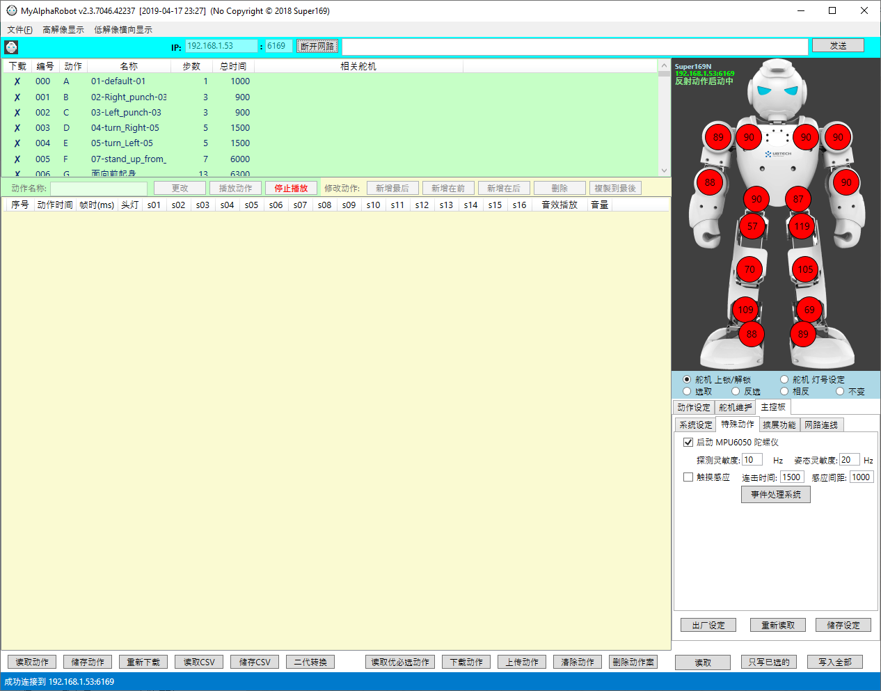881x691 pixels.
Task: Click the 名称 column header
Action: 129,66
